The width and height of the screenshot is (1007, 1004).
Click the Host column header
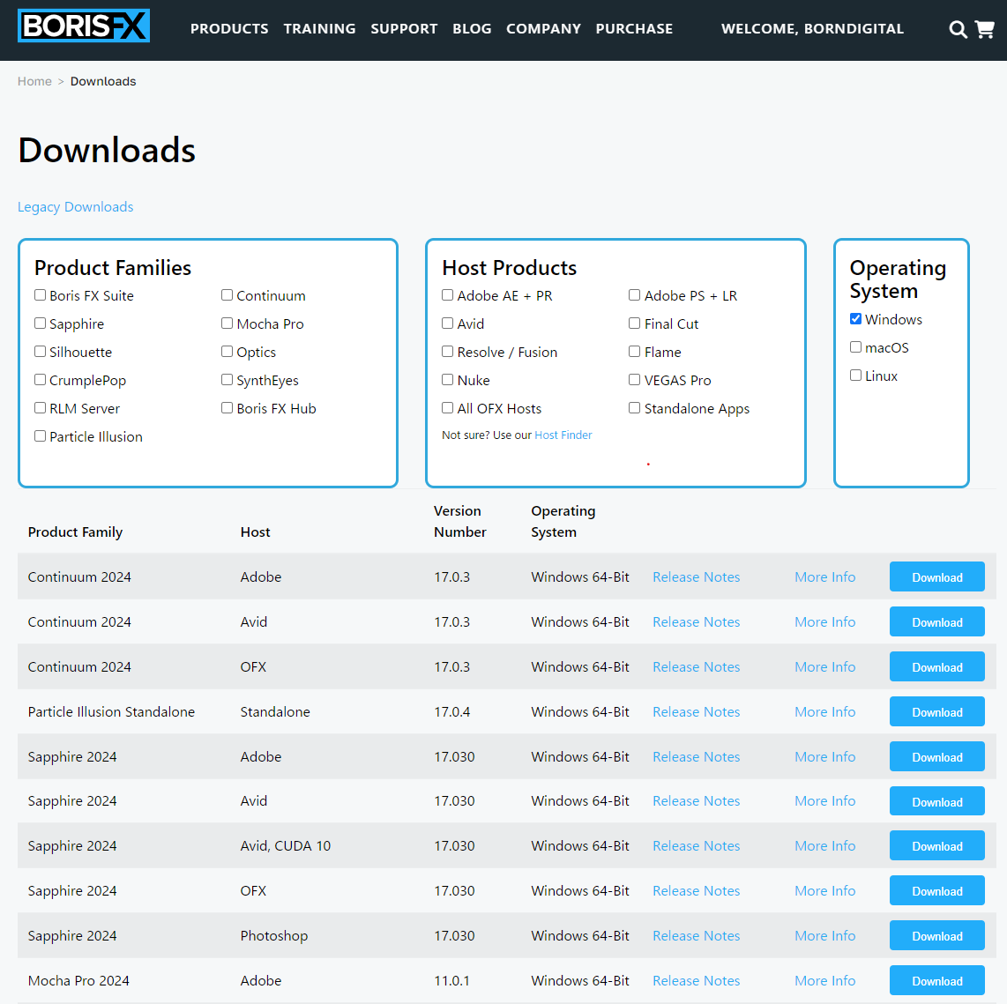click(255, 532)
